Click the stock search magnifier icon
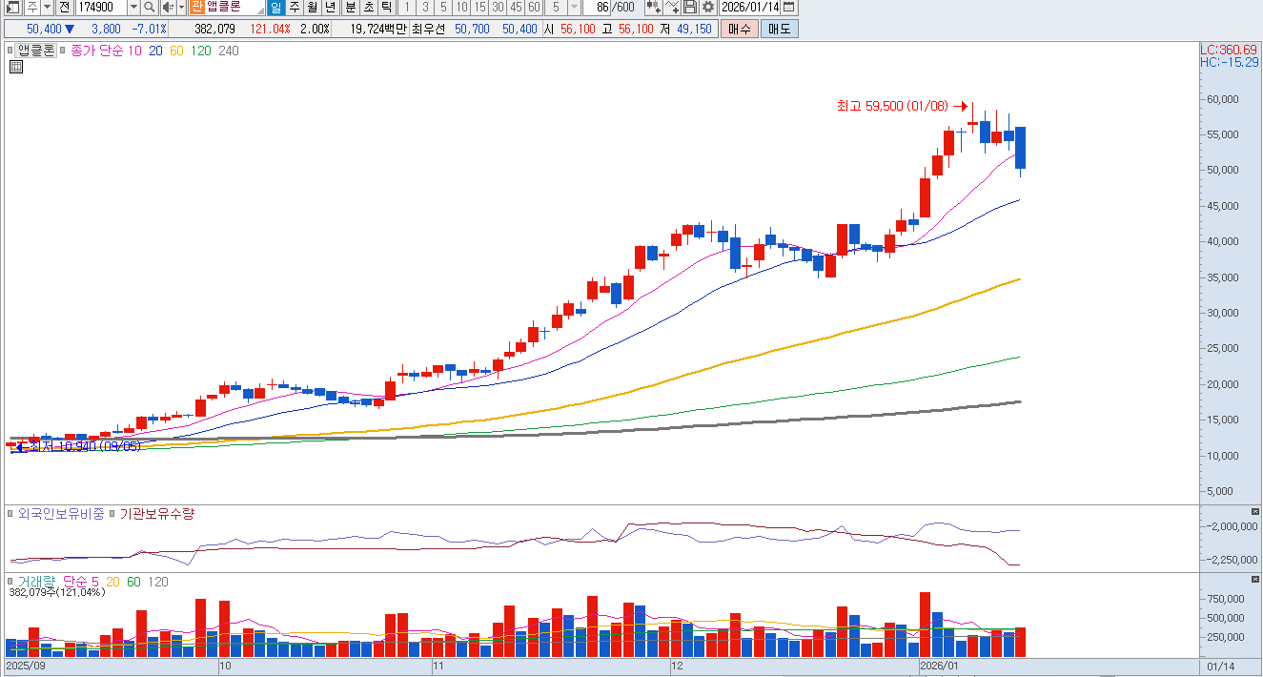This screenshot has height=677, width=1263. coord(150,8)
